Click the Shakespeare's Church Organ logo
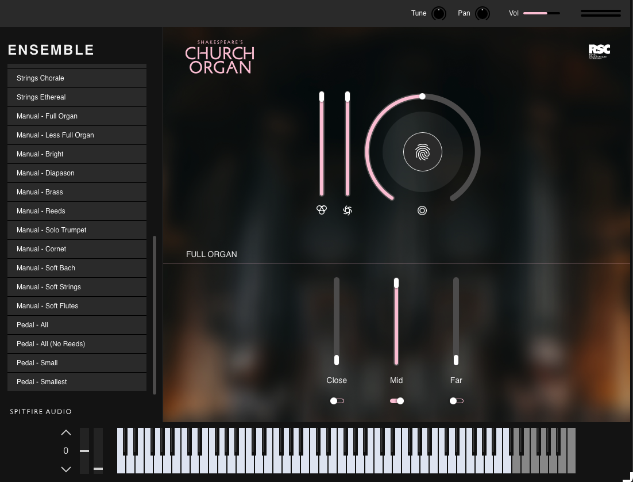 pos(220,57)
